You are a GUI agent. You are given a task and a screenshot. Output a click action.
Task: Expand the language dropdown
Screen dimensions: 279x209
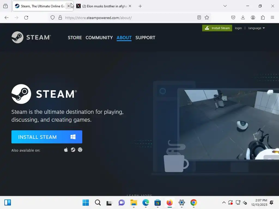point(256,28)
